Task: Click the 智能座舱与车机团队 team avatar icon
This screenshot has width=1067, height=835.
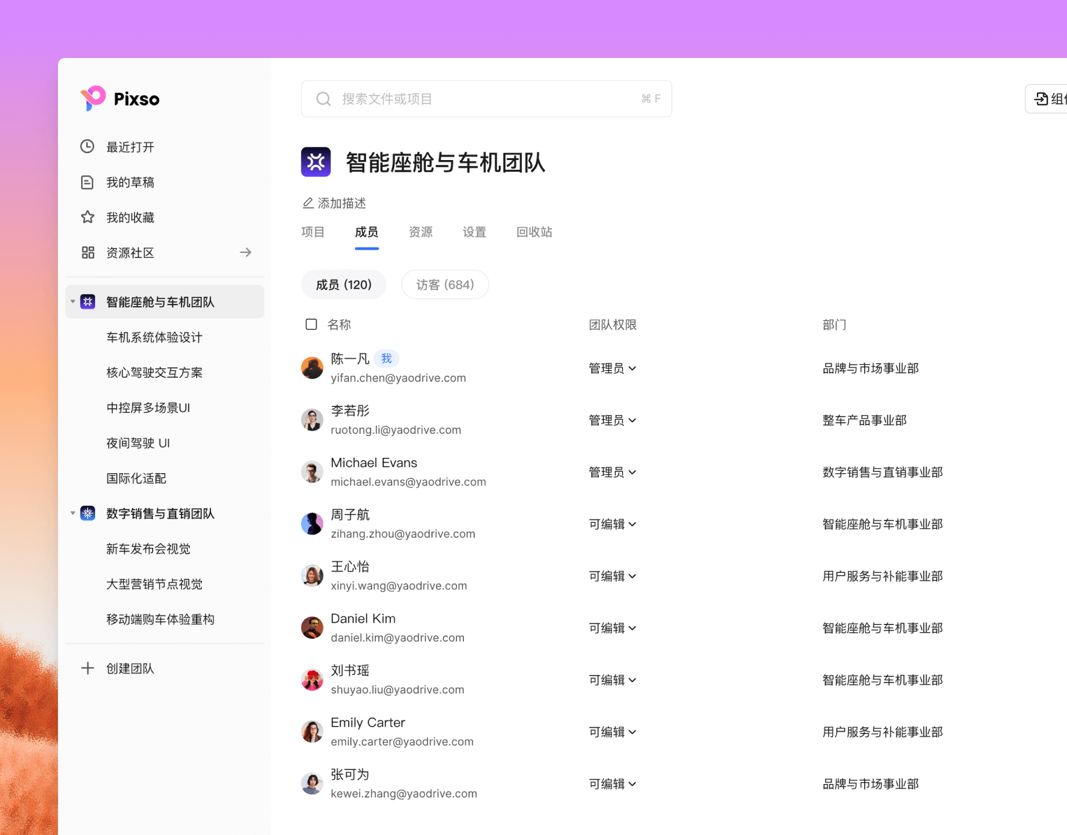Action: pos(88,302)
